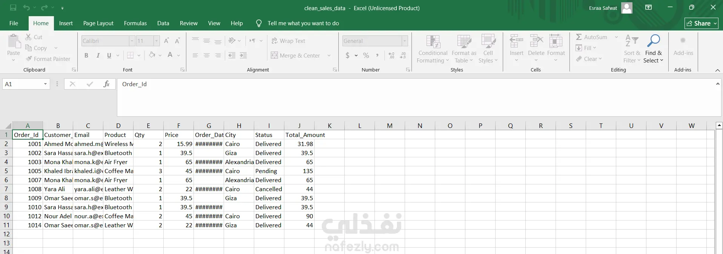Open the Number Format General dropdown
723x254 pixels.
click(x=404, y=41)
